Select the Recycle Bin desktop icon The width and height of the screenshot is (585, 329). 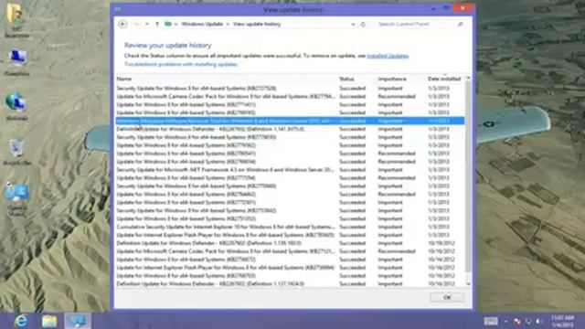[x=16, y=153]
